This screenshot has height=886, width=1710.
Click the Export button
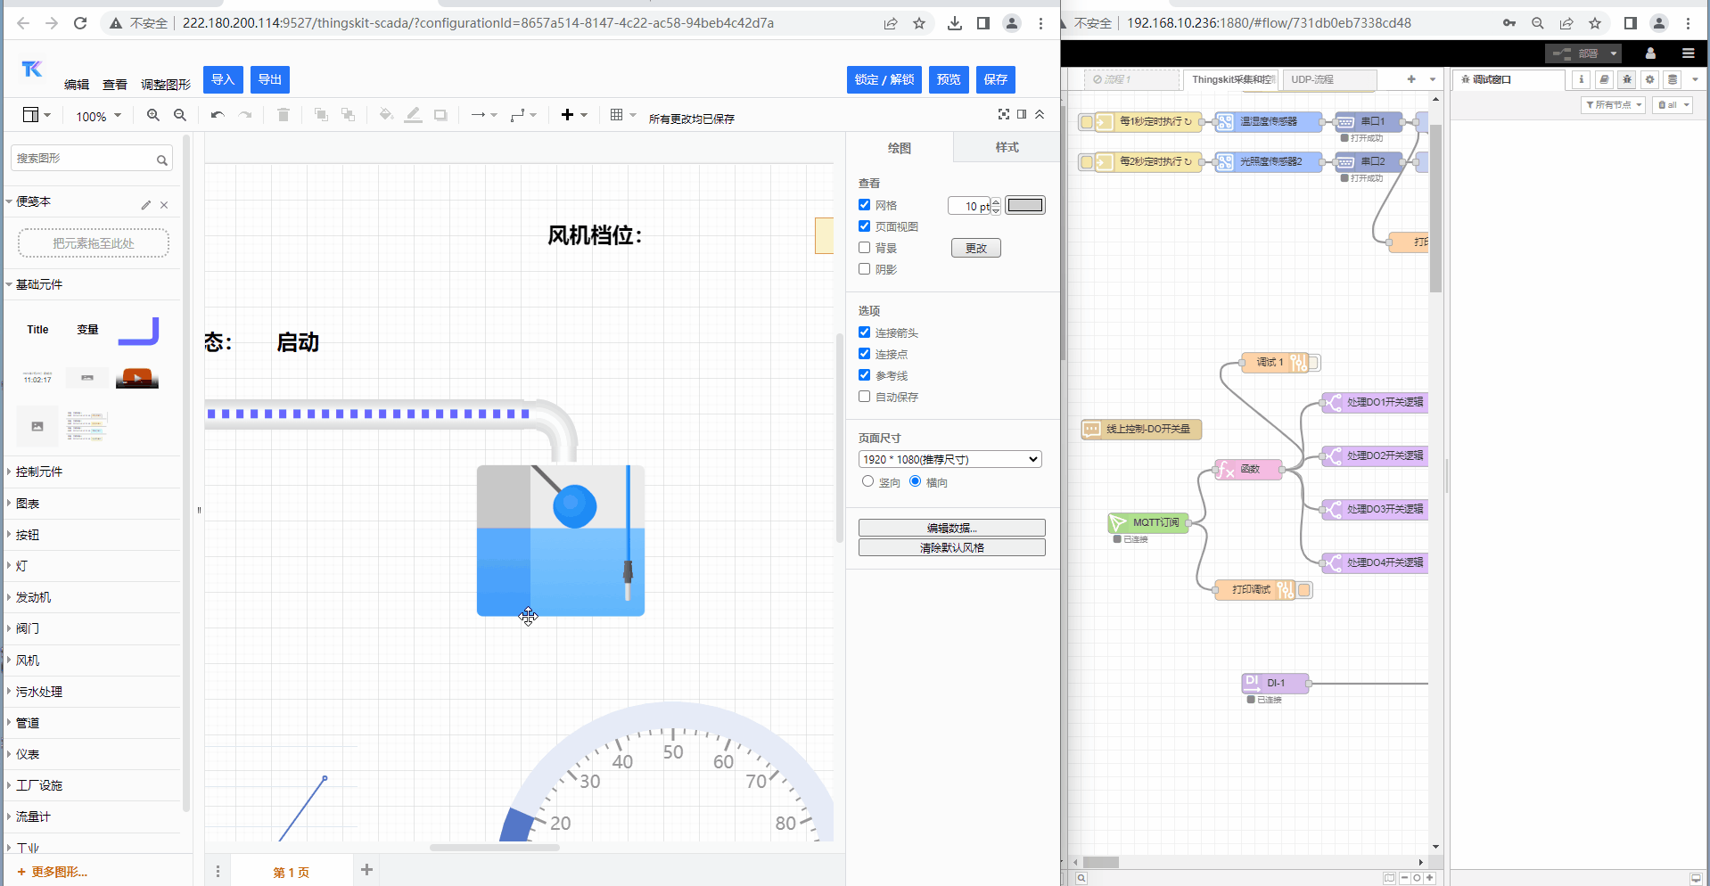click(270, 79)
